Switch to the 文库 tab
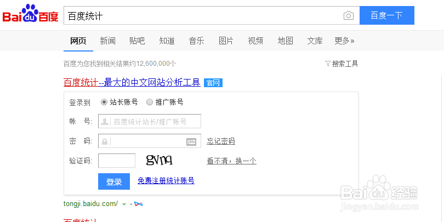 [315, 41]
